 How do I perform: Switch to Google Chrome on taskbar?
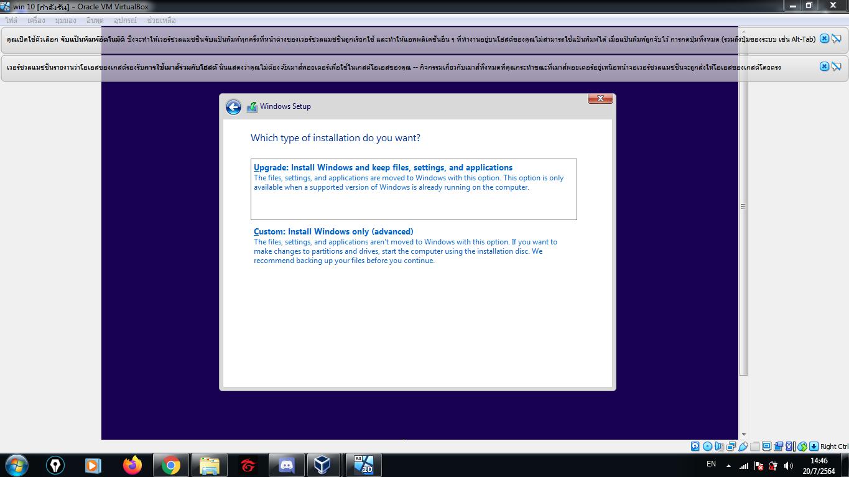pos(170,465)
